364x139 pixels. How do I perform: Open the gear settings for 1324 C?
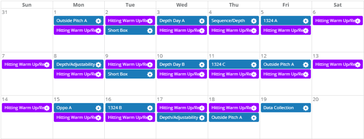click(254, 65)
